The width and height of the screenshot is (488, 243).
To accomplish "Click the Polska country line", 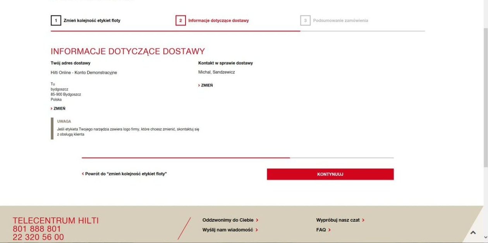I will pos(56,99).
